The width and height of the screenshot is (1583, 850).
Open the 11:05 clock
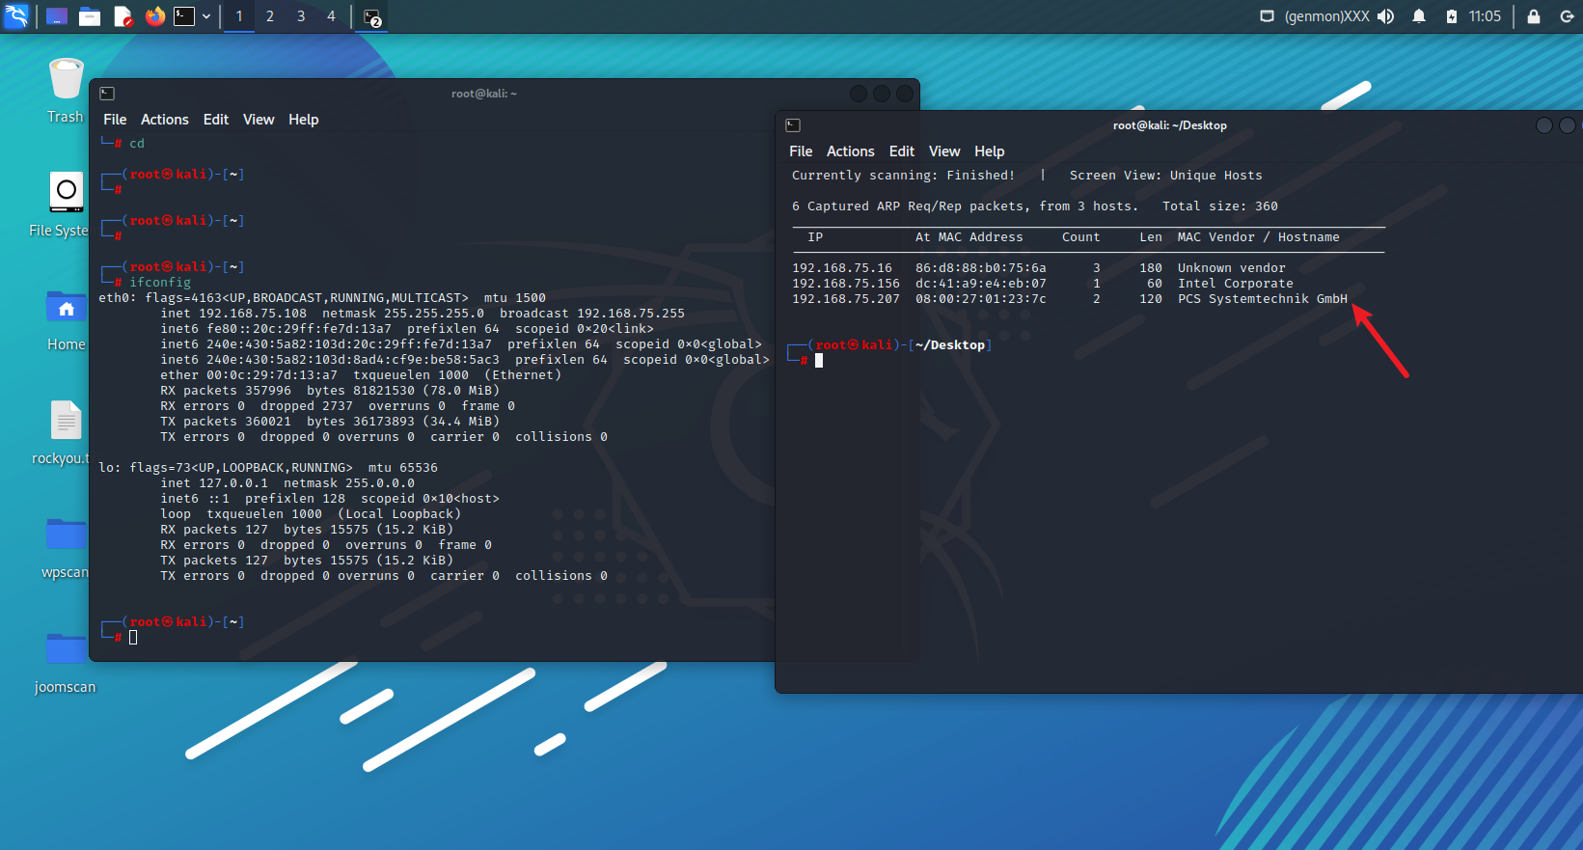click(x=1486, y=16)
